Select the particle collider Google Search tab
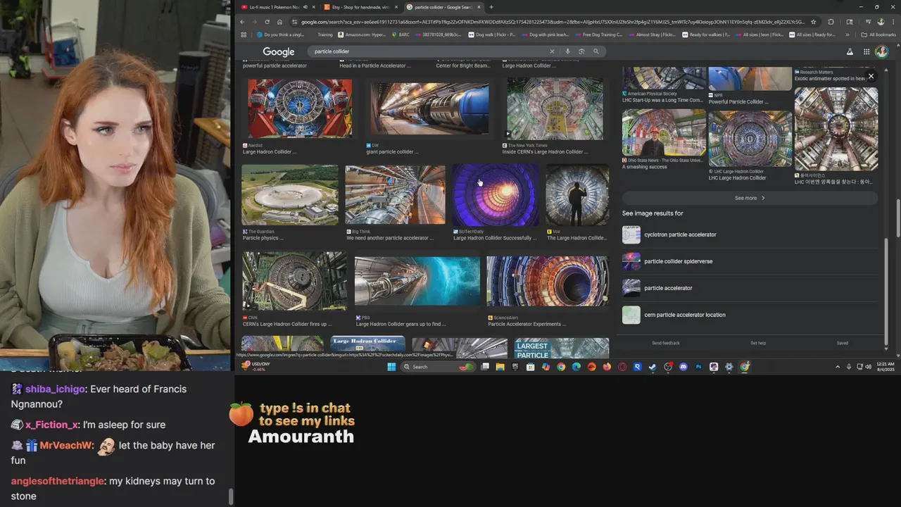Screen dimensions: 901x507 pos(443,7)
